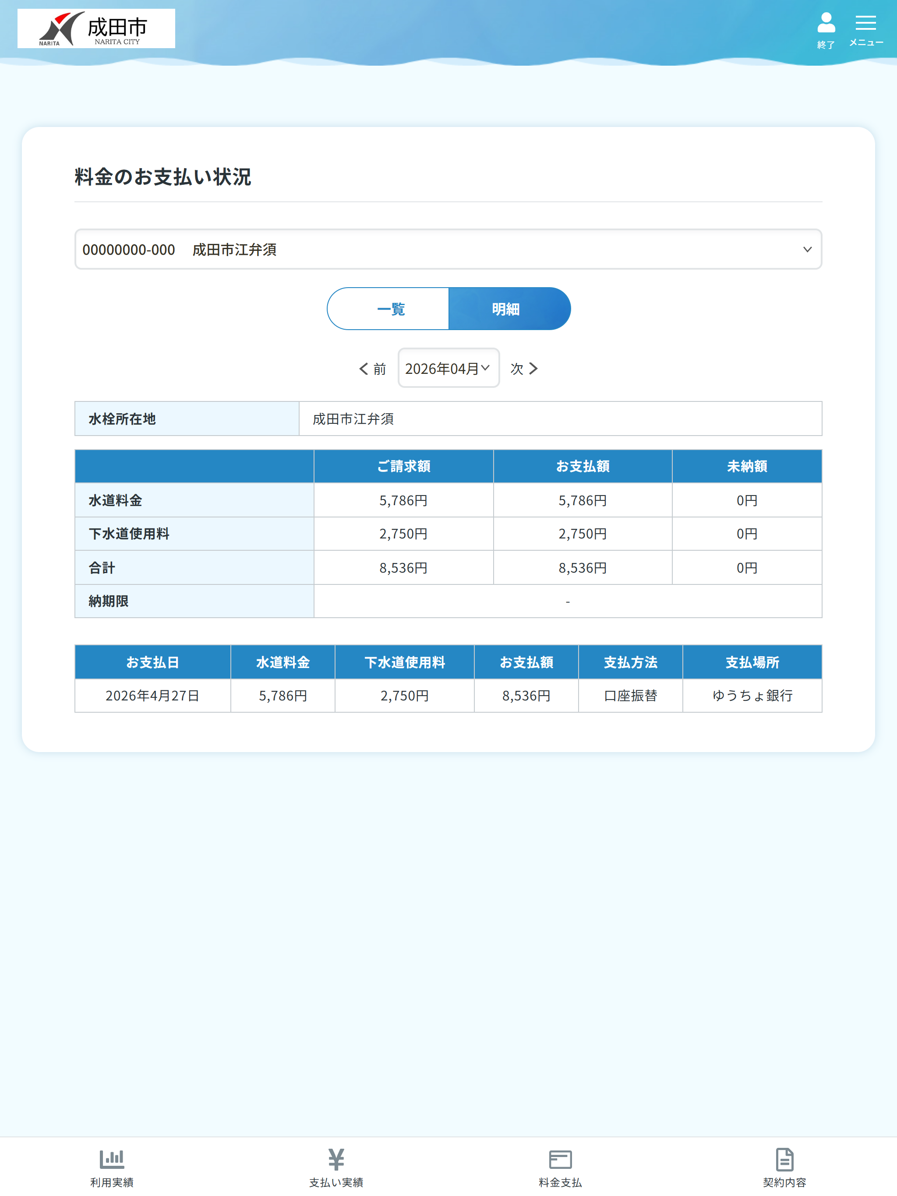Viewport: 897px width, 1196px height.
Task: Switch to the 一覧 tab
Action: coord(388,309)
